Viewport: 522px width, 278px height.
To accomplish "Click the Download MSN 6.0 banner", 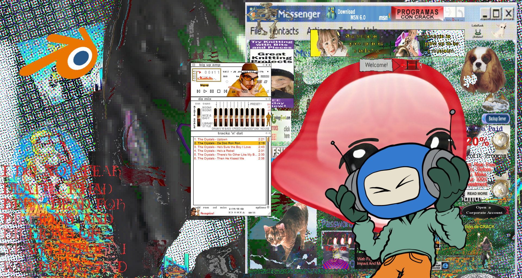I will click(358, 14).
